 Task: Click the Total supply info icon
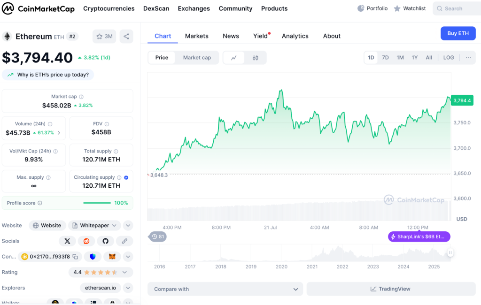(x=116, y=152)
